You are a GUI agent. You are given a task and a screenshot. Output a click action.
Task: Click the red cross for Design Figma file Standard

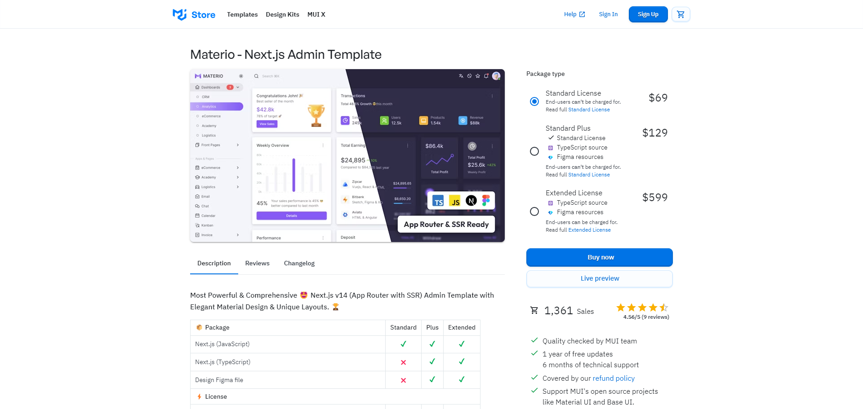[x=403, y=380]
